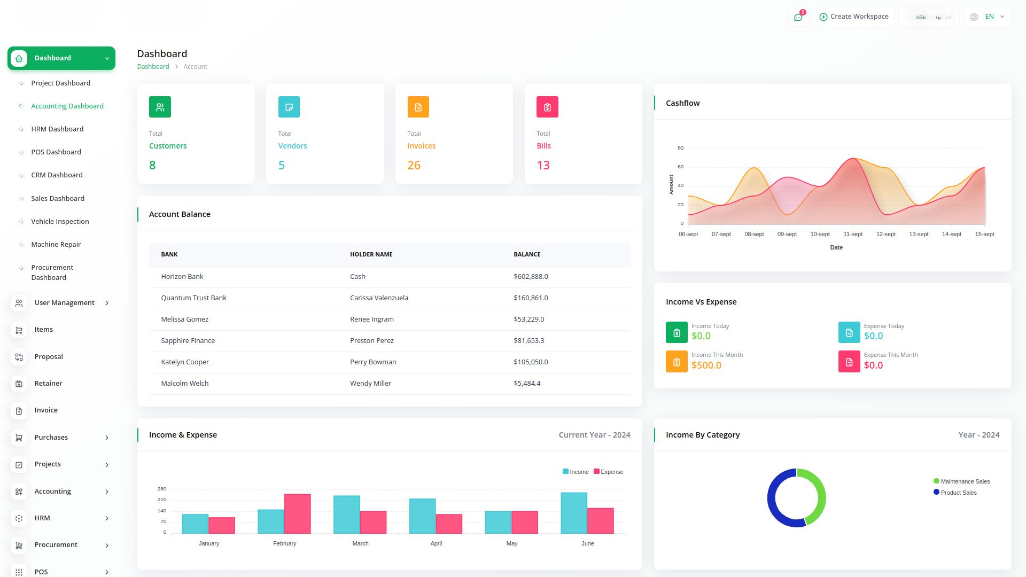Click the Income This Month icon
This screenshot has width=1026, height=577.
[x=677, y=362]
